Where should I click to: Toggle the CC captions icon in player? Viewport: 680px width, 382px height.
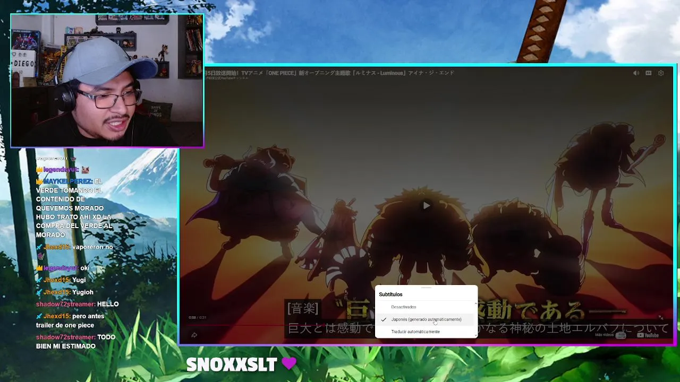coord(649,73)
